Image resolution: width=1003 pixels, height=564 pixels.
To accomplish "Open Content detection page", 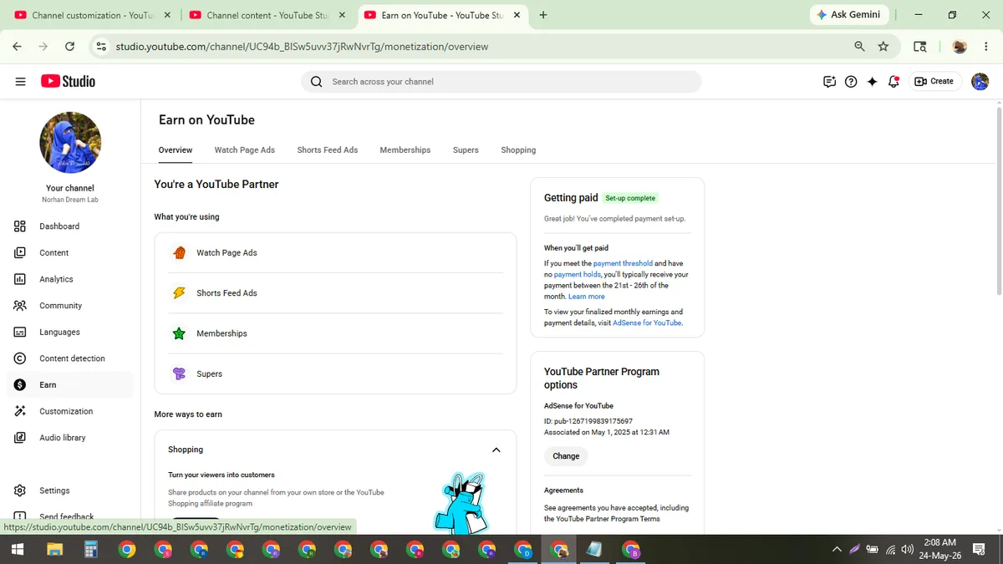I will pyautogui.click(x=70, y=358).
